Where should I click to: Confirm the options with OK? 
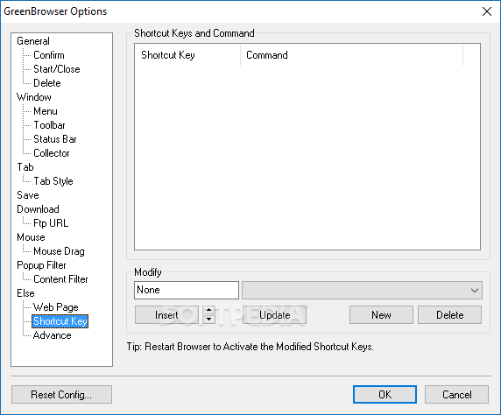(x=385, y=395)
